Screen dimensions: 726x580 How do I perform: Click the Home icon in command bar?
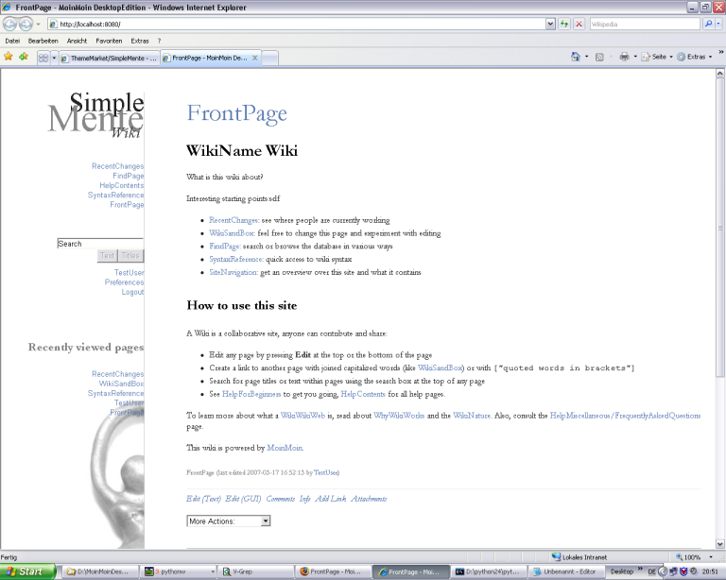point(576,57)
